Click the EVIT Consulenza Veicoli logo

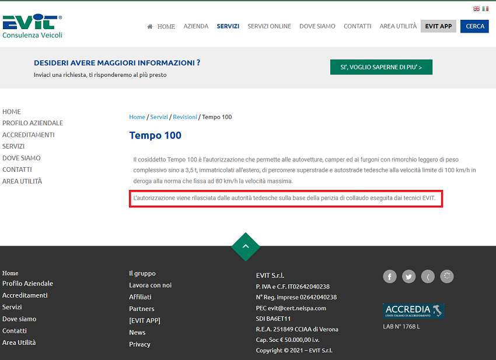[x=32, y=26]
